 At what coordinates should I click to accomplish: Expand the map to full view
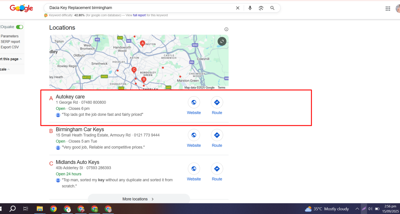[222, 41]
